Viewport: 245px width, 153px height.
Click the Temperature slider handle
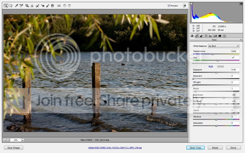click(213, 54)
